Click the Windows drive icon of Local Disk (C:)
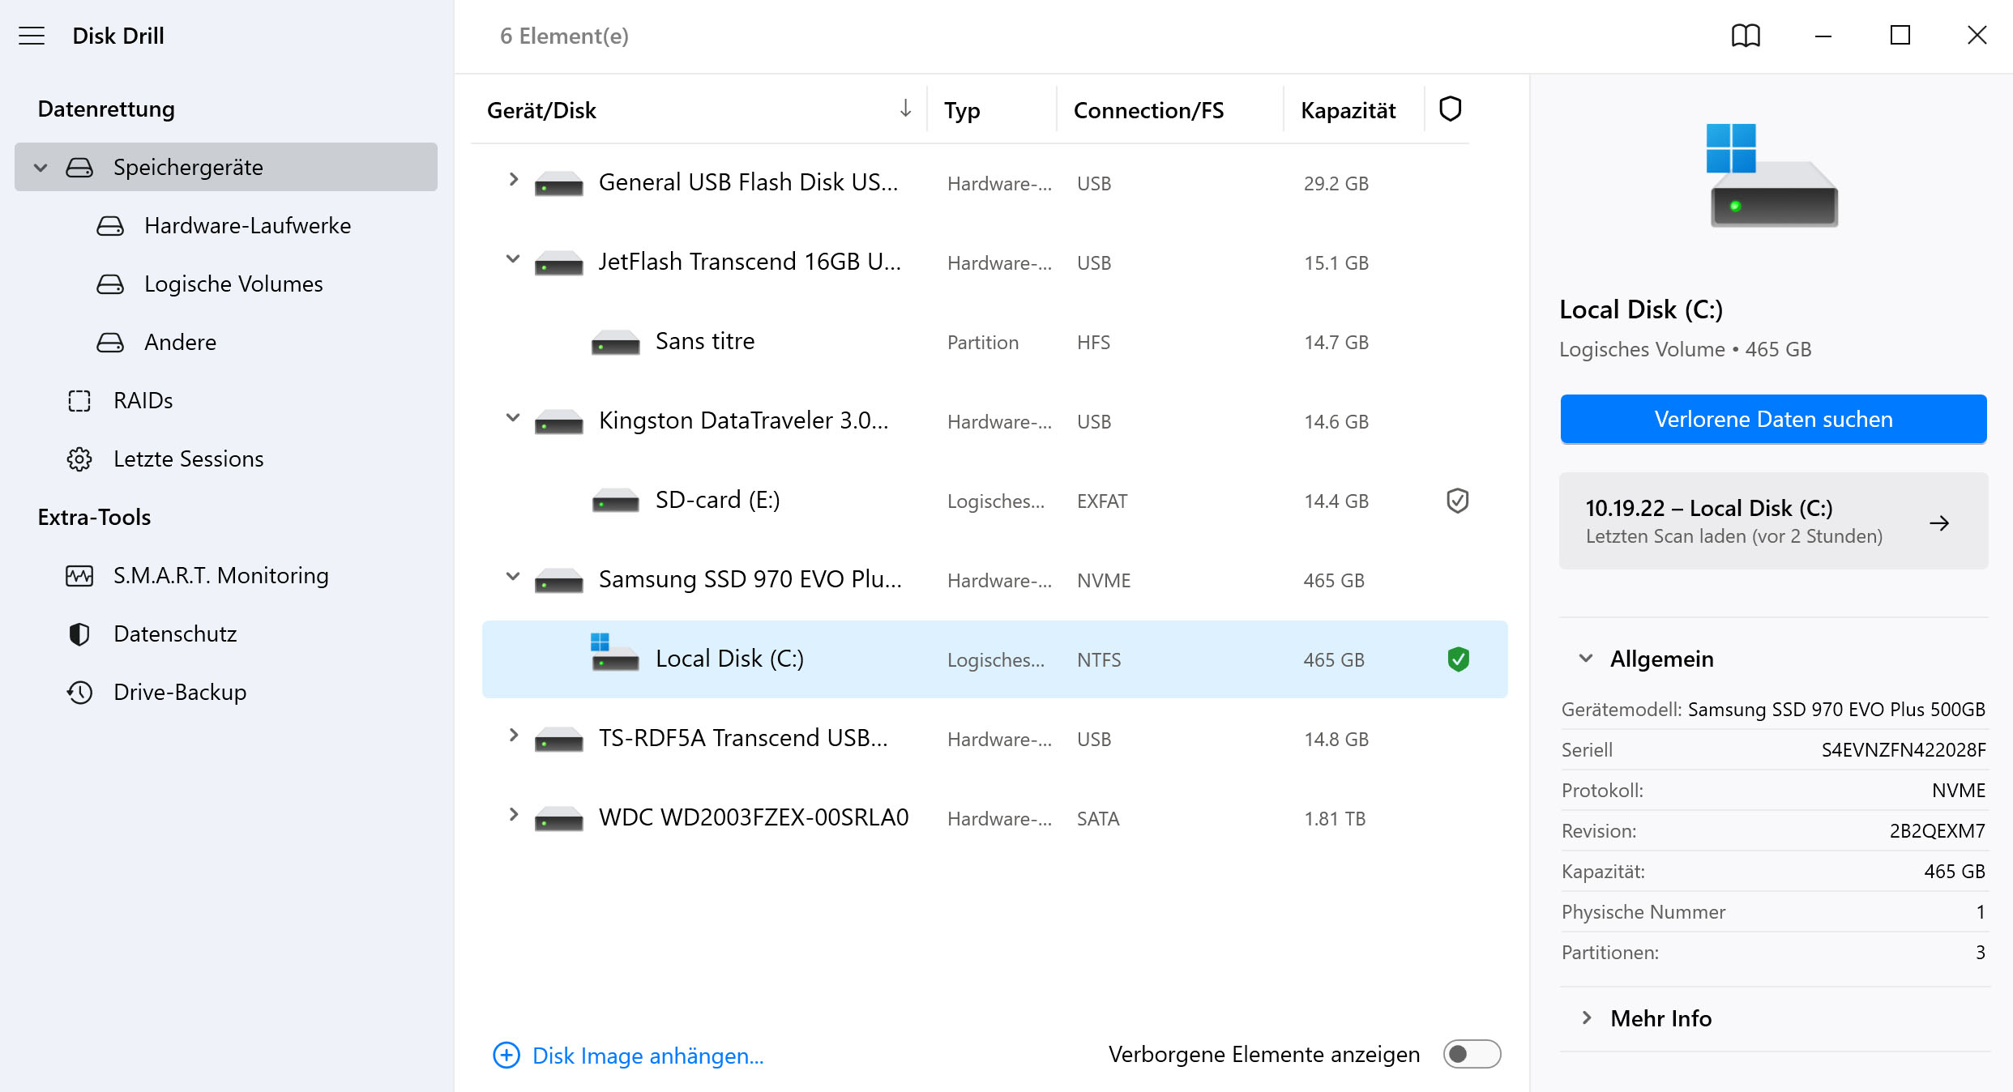The image size is (2013, 1092). (x=615, y=653)
